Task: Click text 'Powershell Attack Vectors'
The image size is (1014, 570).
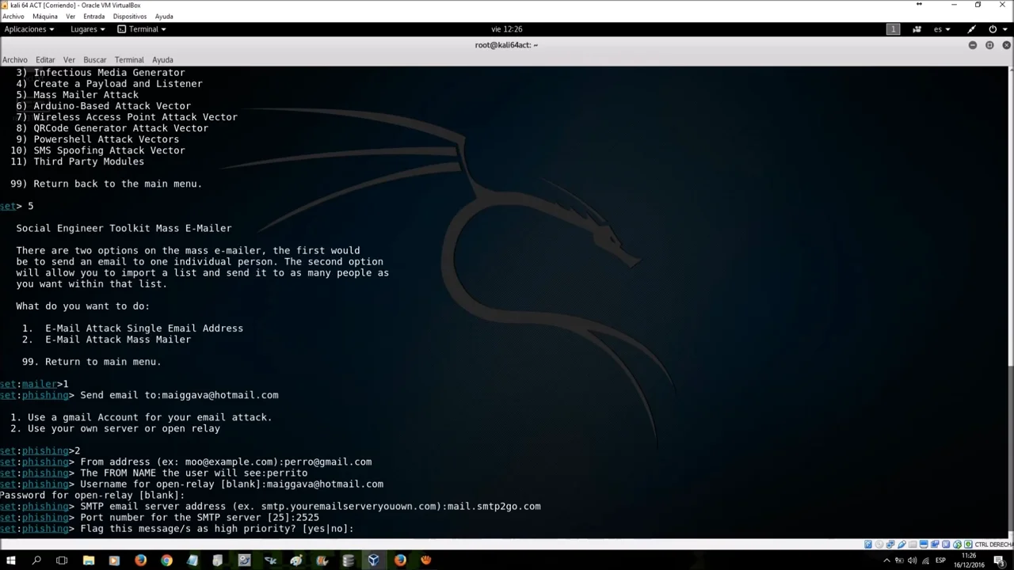Action: pos(106,139)
